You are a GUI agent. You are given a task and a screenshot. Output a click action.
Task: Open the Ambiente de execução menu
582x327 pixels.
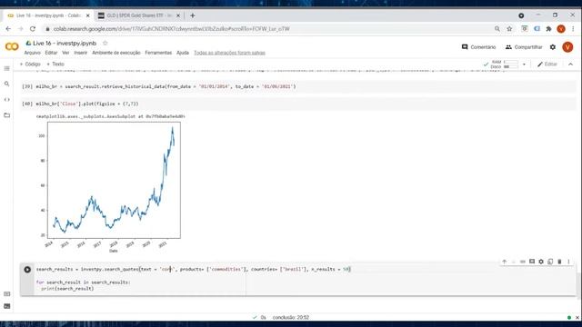(x=116, y=53)
